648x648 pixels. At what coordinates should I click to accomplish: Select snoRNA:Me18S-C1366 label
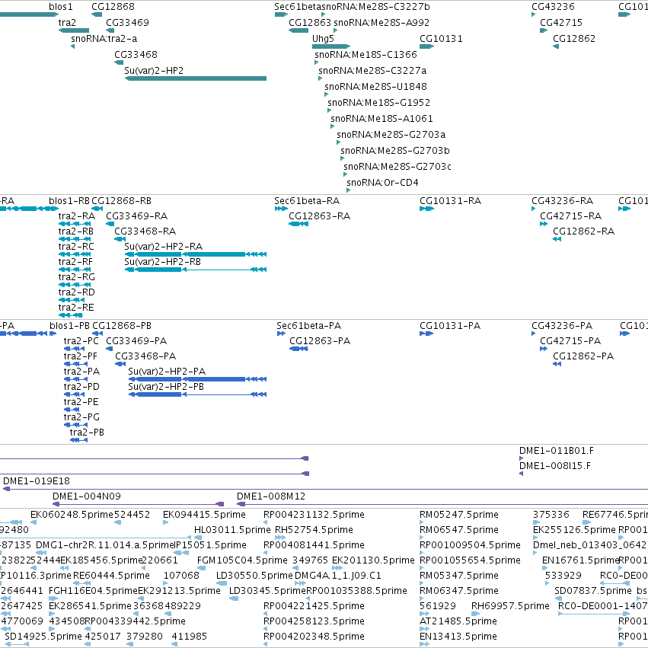pyautogui.click(x=365, y=55)
